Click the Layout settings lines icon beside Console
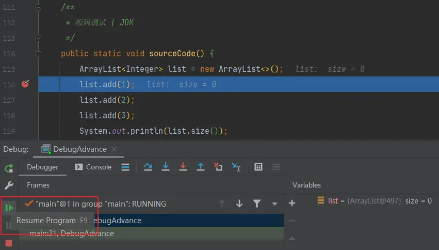Screen dimensions: 439x250 [x=125, y=167]
